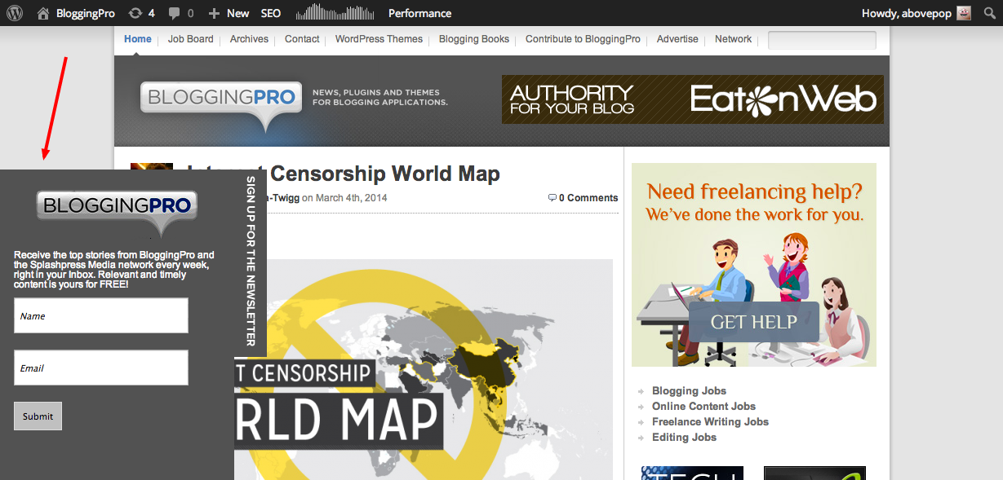Screen dimensions: 1003x480
Task: Open the updates refresh icon
Action: click(x=135, y=13)
